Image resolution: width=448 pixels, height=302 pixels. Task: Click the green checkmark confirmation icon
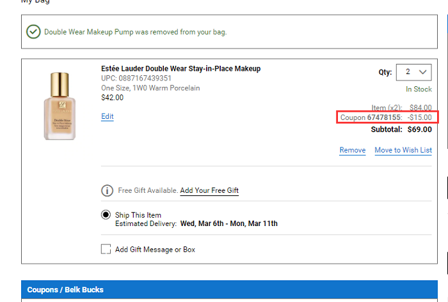pos(33,32)
